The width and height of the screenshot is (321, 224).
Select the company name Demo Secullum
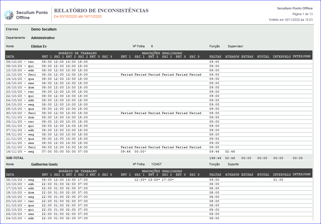pyautogui.click(x=44, y=29)
